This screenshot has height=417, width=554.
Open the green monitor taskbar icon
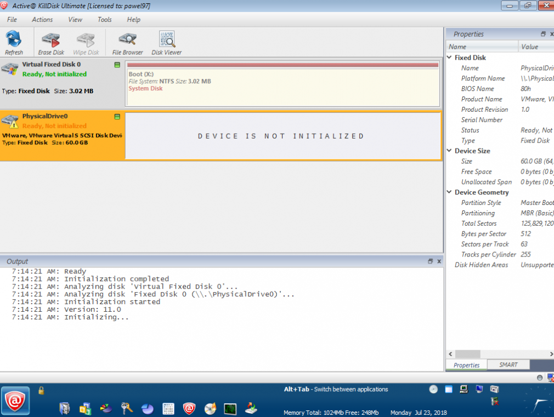[230, 409]
